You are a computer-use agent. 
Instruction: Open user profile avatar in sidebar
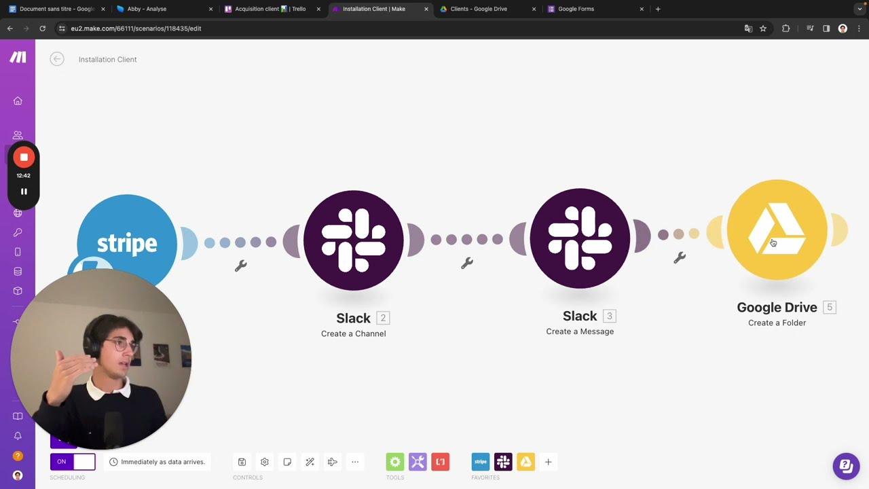(18, 475)
